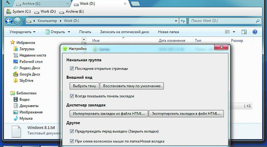This screenshot has height=147, width=267.
Task: Open a new tab button
Action: 135,4
